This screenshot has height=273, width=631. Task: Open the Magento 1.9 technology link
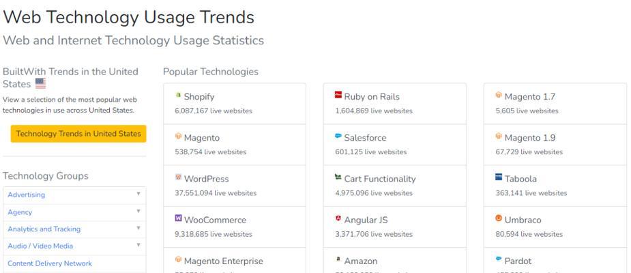point(529,138)
